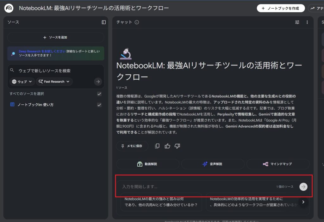The height and width of the screenshot is (222, 324).
Task: Uncheck the ノートブックlm 使い方 source checkbox
Action: tap(99, 105)
